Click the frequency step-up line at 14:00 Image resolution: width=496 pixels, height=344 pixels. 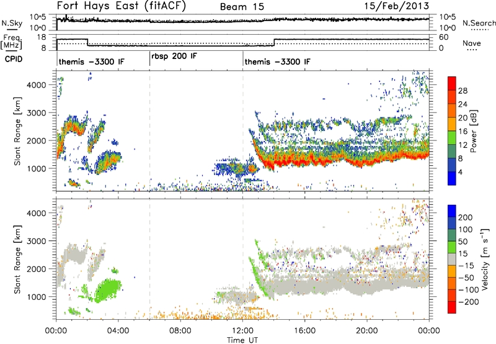click(x=274, y=42)
